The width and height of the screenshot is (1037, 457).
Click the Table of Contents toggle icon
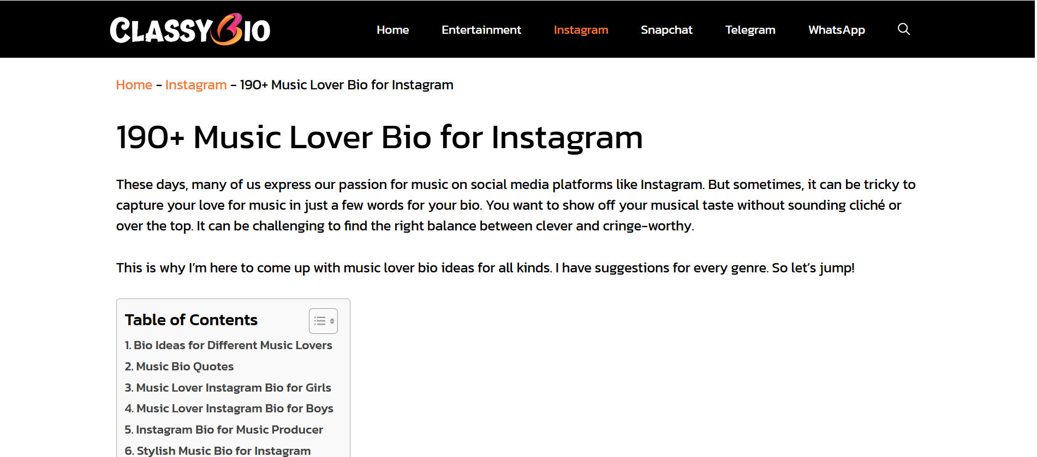[323, 321]
